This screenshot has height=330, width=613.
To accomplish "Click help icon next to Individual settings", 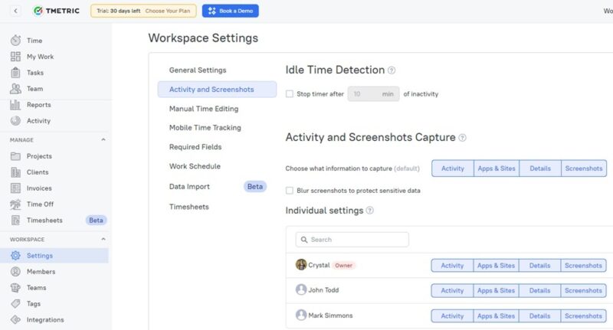I will click(x=369, y=211).
